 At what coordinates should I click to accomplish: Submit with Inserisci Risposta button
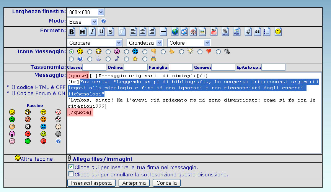pyautogui.click(x=91, y=183)
